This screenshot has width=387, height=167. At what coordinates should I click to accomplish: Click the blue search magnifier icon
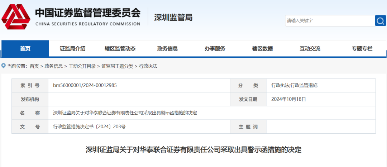click(380, 21)
